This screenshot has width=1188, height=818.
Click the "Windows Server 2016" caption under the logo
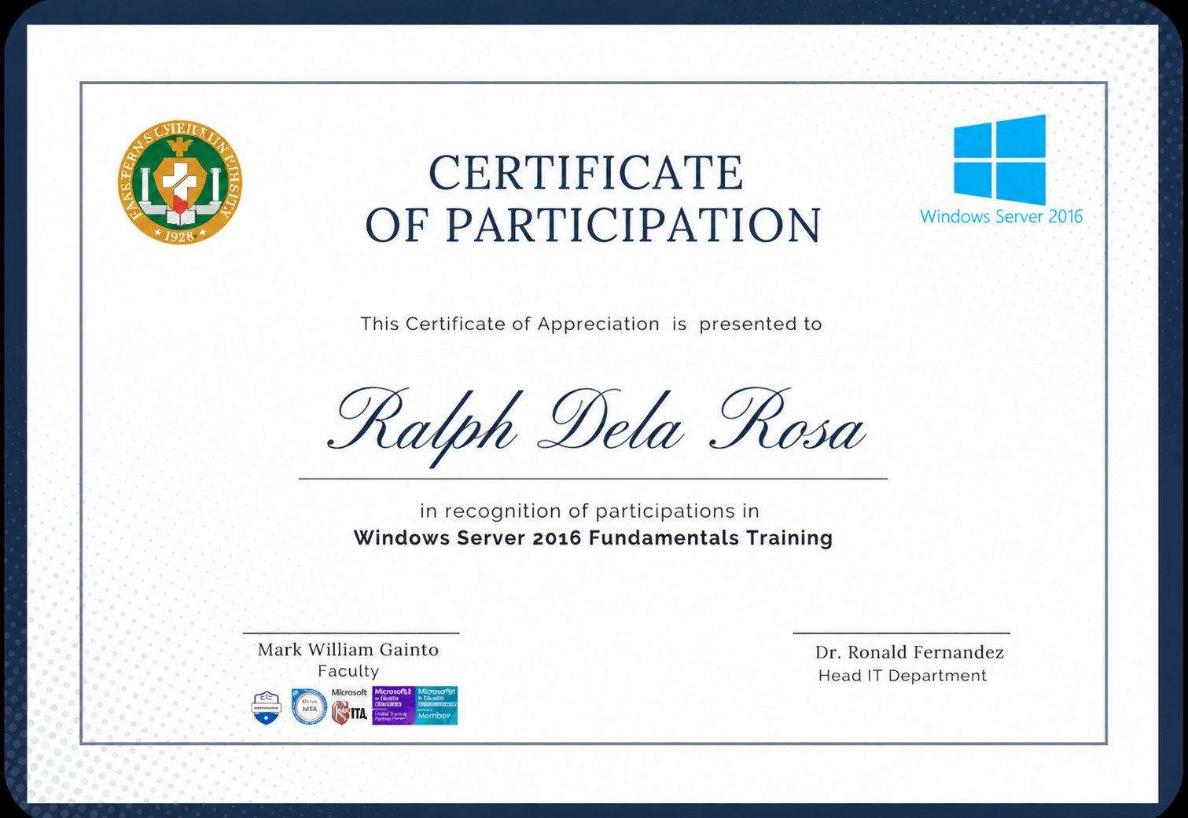tap(1001, 217)
